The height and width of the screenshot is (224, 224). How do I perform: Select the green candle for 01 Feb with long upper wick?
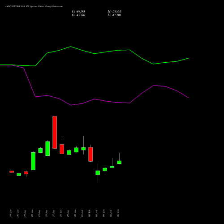83,149
